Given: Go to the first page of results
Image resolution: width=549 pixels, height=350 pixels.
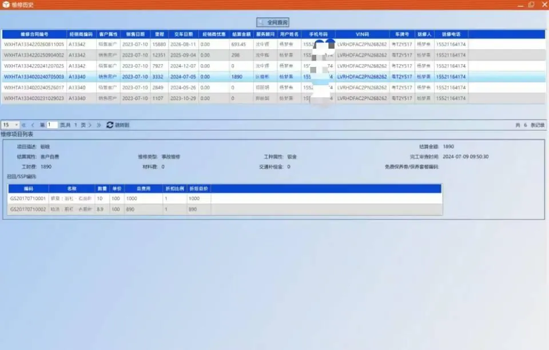Looking at the screenshot, I should [x=24, y=125].
